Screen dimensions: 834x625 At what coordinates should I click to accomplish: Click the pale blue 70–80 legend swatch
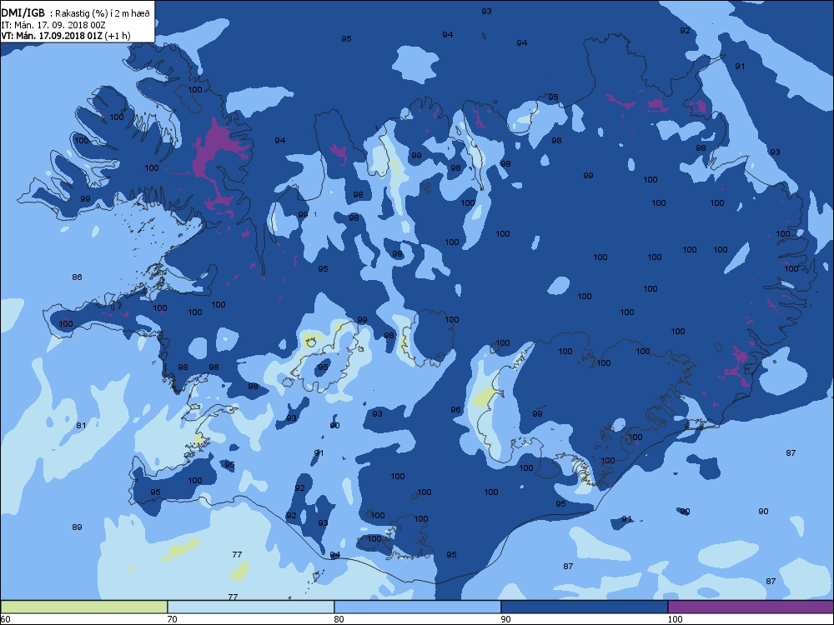click(250, 607)
